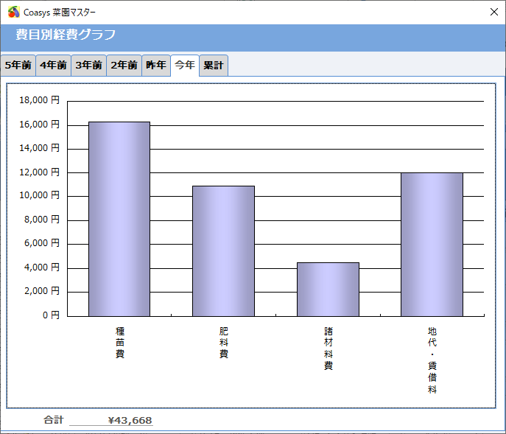506x434 pixels.
Task: Select the 今年 tab
Action: click(x=185, y=66)
